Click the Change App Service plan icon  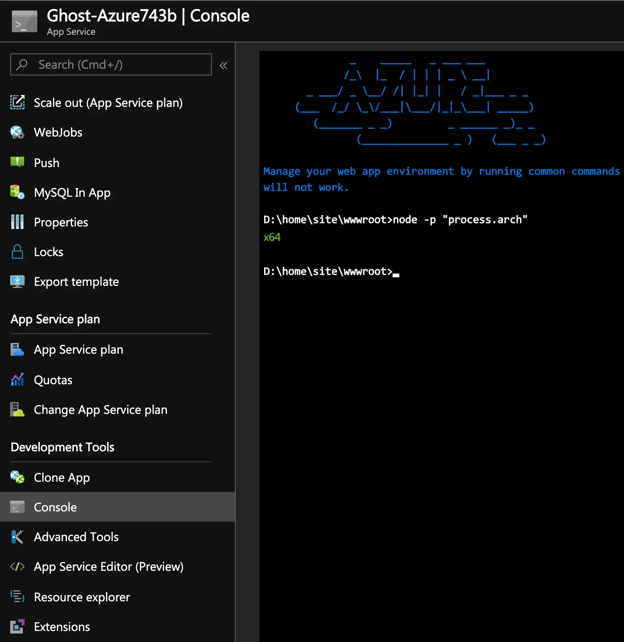(x=17, y=410)
